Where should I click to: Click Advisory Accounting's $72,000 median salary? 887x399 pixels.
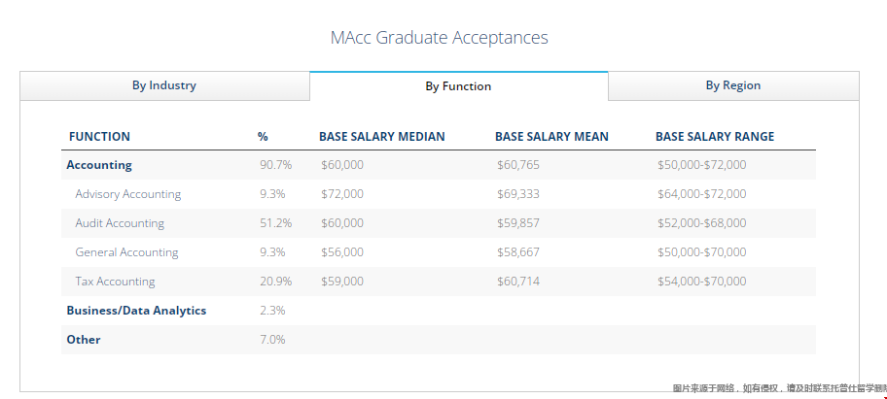tap(342, 194)
